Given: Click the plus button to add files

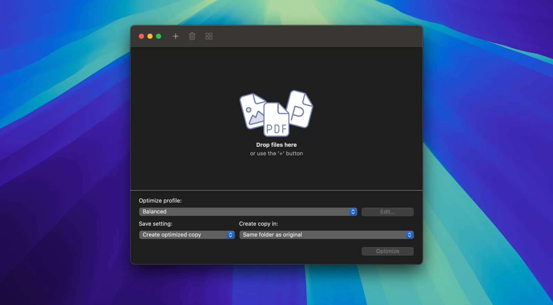Looking at the screenshot, I should (176, 36).
